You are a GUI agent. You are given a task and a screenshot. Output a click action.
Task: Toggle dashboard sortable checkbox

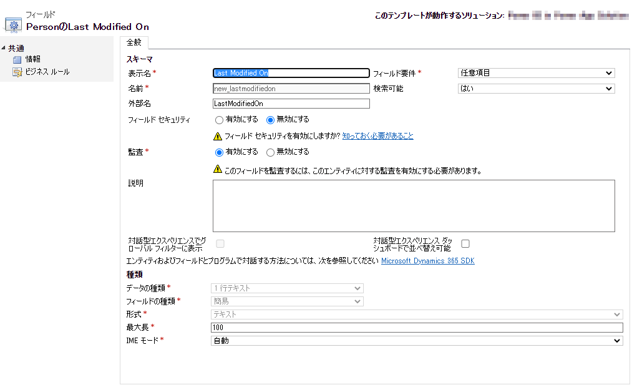click(465, 243)
